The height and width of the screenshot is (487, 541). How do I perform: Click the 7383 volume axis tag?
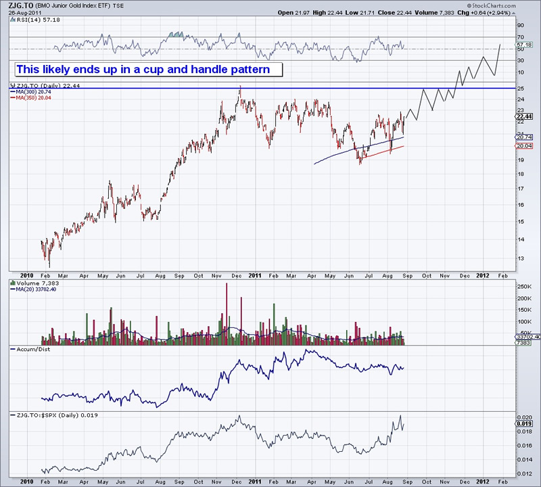[523, 342]
